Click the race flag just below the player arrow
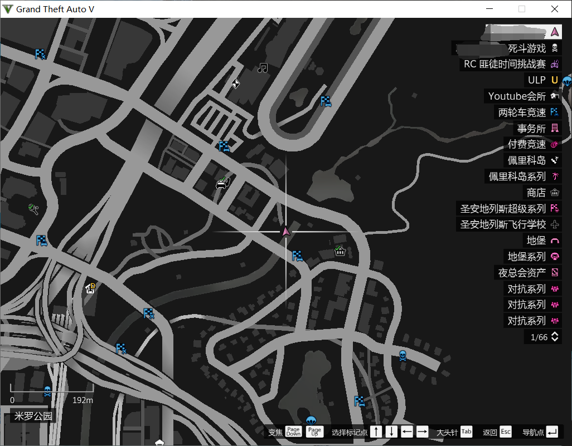The image size is (572, 446). click(x=297, y=256)
